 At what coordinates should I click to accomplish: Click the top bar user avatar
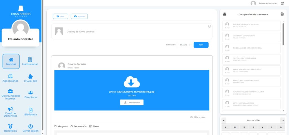tap(253, 3)
